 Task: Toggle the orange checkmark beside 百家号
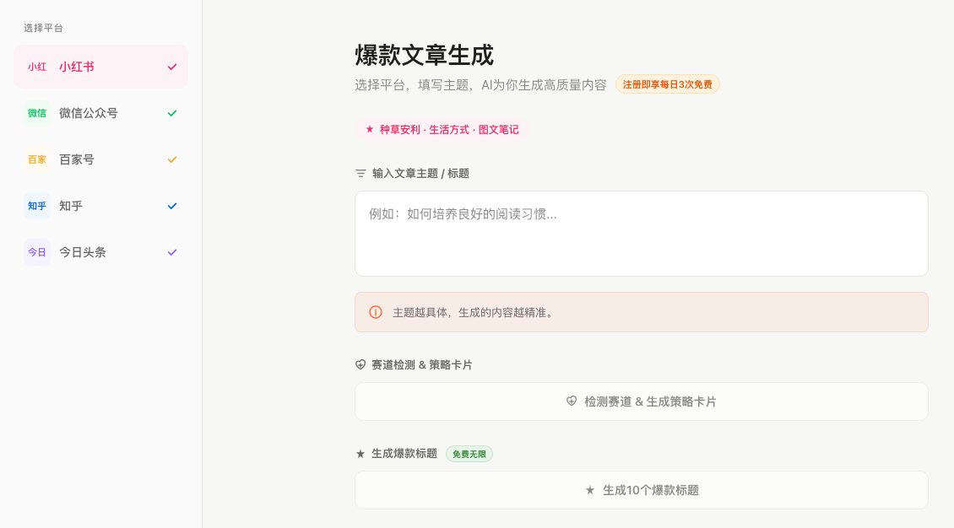(x=172, y=159)
